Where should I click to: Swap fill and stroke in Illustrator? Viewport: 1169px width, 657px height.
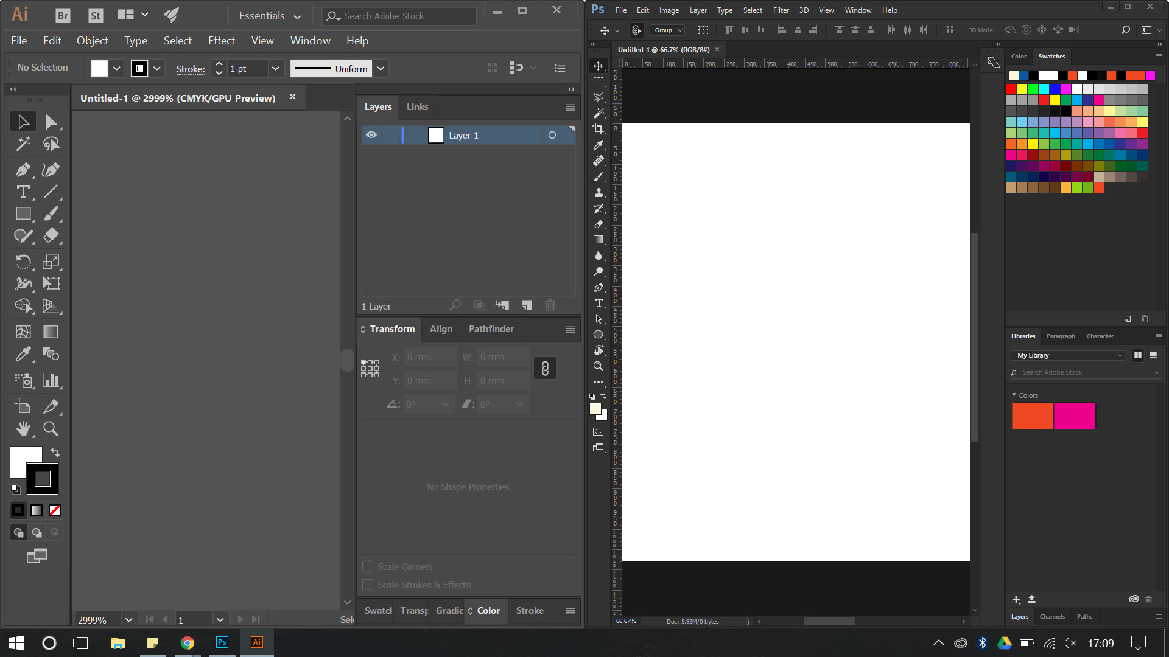click(55, 452)
